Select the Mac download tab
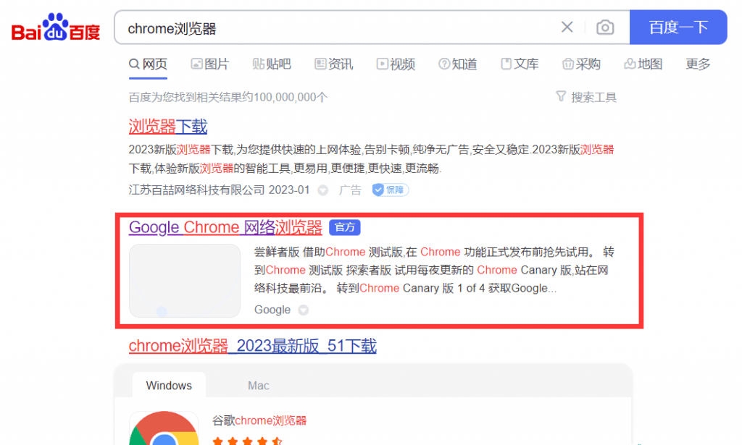Viewport: 742px width, 445px height. pos(259,386)
